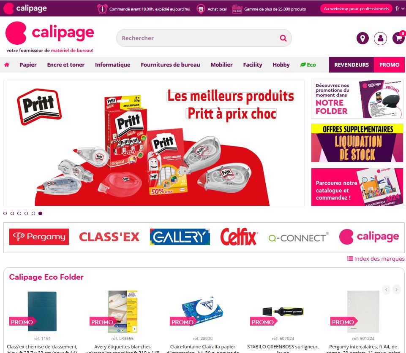The height and width of the screenshot is (353, 406).
Task: Select the third banner slide dot
Action: (19, 213)
